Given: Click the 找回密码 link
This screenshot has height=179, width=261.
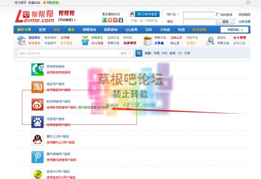Looking at the screenshot, I should coord(244,15).
